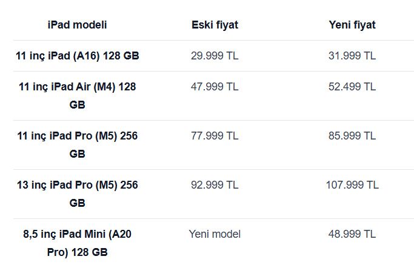Click the old price 29.999 TL
This screenshot has width=414, height=279.
point(215,56)
